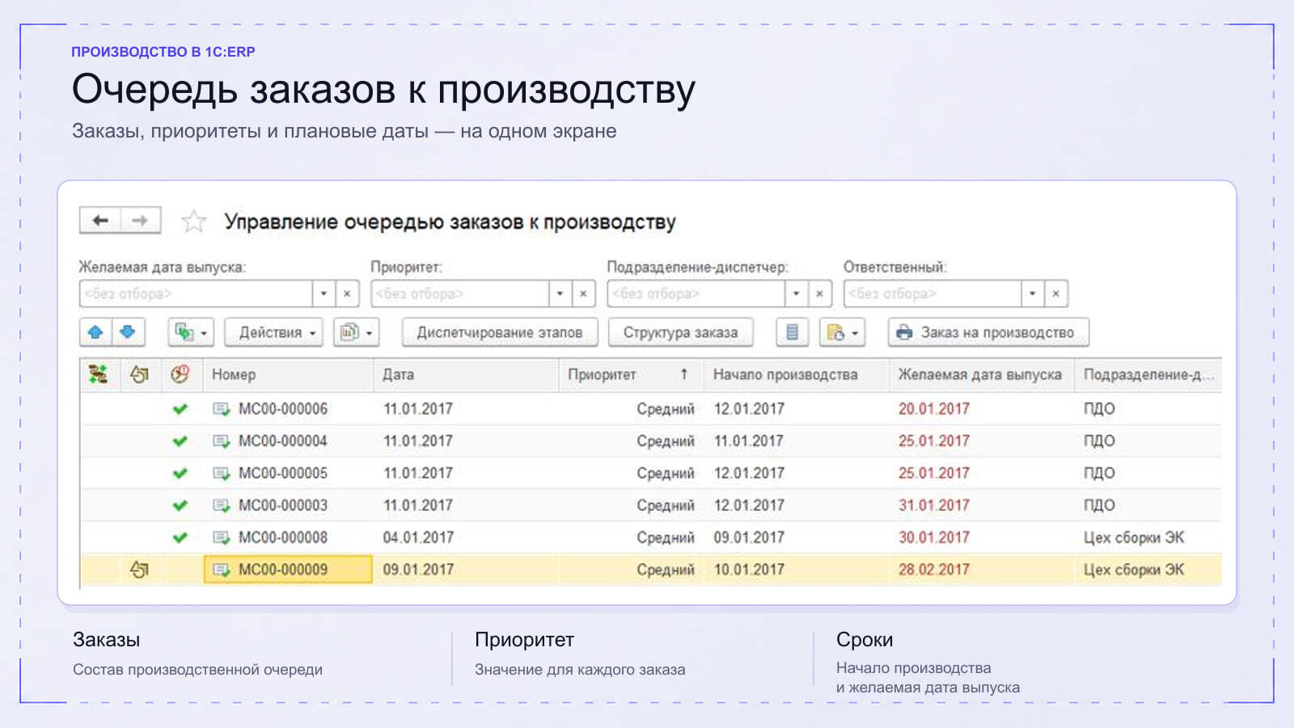Viewport: 1294px width, 728px height.
Task: Open the reports icon dropdown next to Действия
Action: (356, 332)
